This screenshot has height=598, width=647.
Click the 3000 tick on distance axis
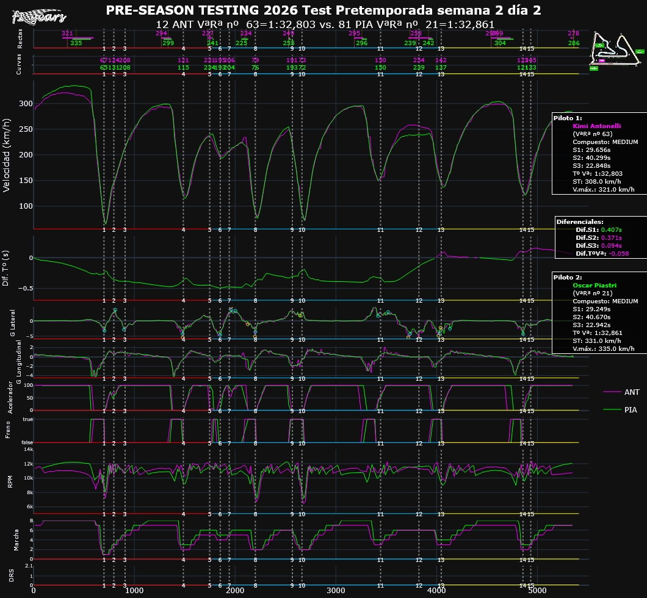point(336,591)
